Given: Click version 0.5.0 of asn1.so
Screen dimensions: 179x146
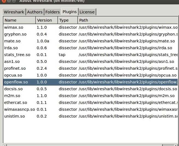Looking at the screenshot, I should click(x=42, y=62).
